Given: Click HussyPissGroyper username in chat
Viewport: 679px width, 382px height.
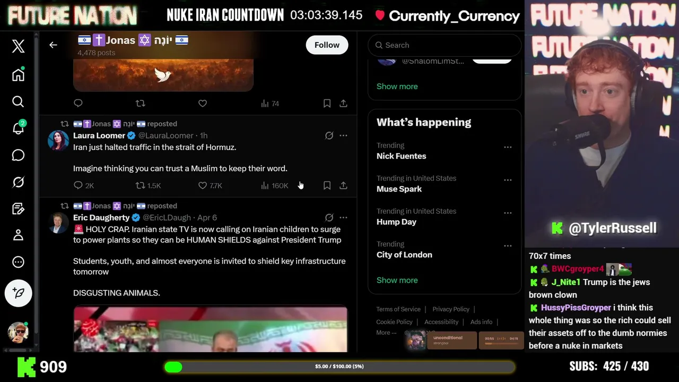Looking at the screenshot, I should [576, 308].
